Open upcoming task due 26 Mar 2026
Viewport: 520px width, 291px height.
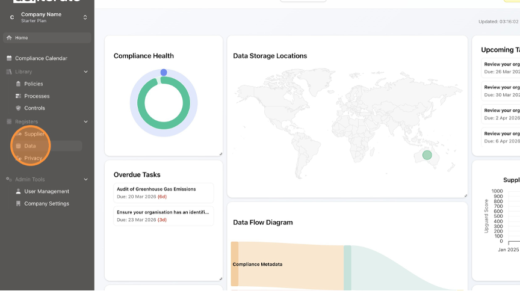pyautogui.click(x=501, y=67)
